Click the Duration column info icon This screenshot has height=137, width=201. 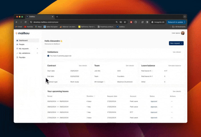[95, 96]
